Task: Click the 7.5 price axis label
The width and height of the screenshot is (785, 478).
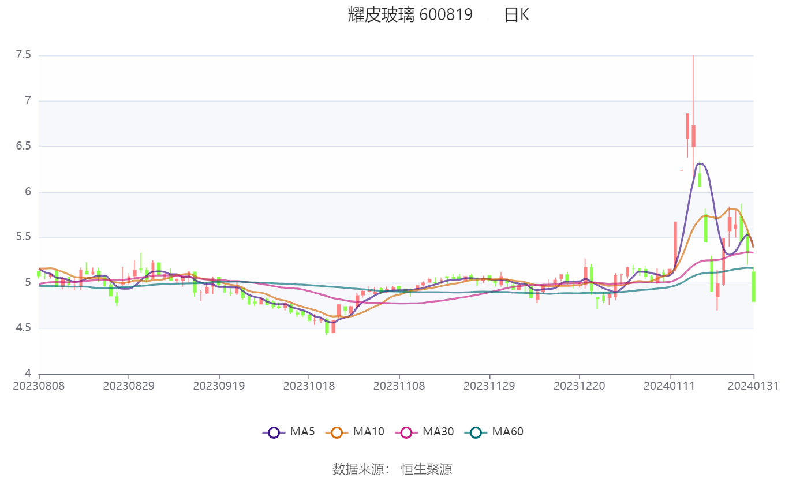Action: (x=23, y=55)
